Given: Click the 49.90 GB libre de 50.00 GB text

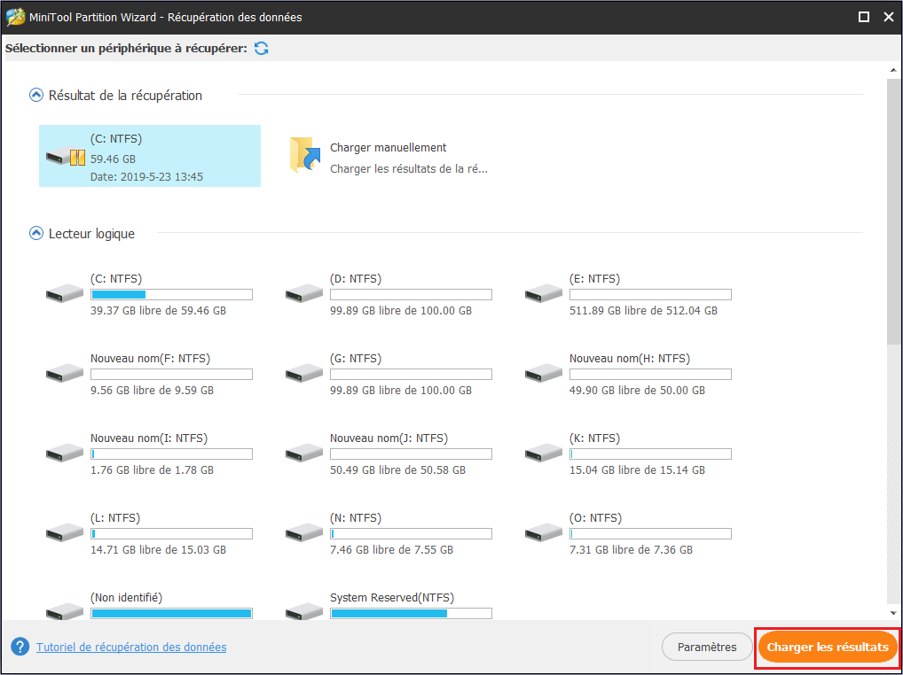Looking at the screenshot, I should (637, 391).
